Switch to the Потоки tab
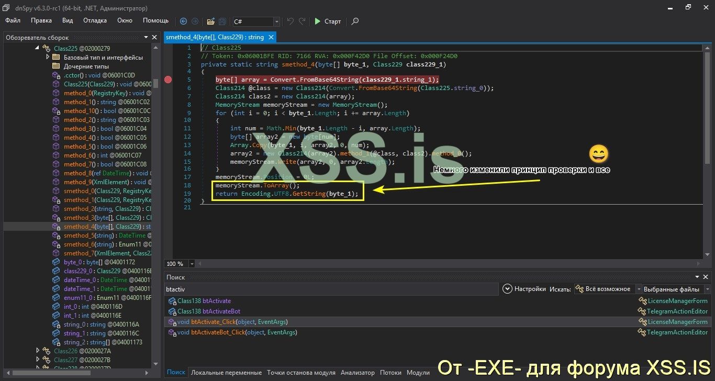The width and height of the screenshot is (715, 381). [x=390, y=373]
